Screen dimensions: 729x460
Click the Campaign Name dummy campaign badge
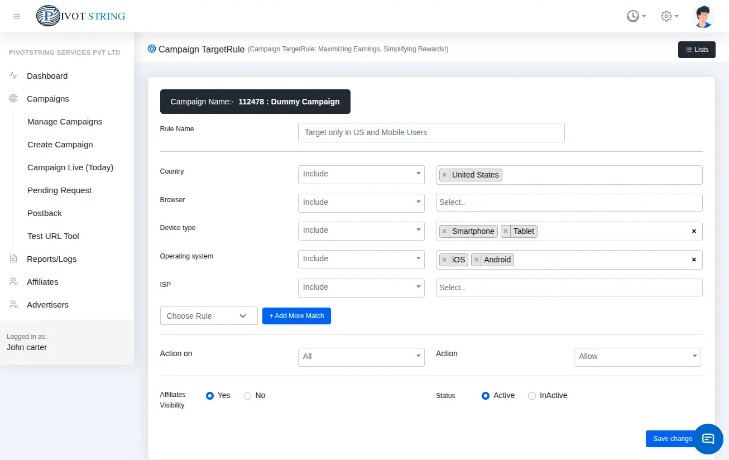(255, 102)
